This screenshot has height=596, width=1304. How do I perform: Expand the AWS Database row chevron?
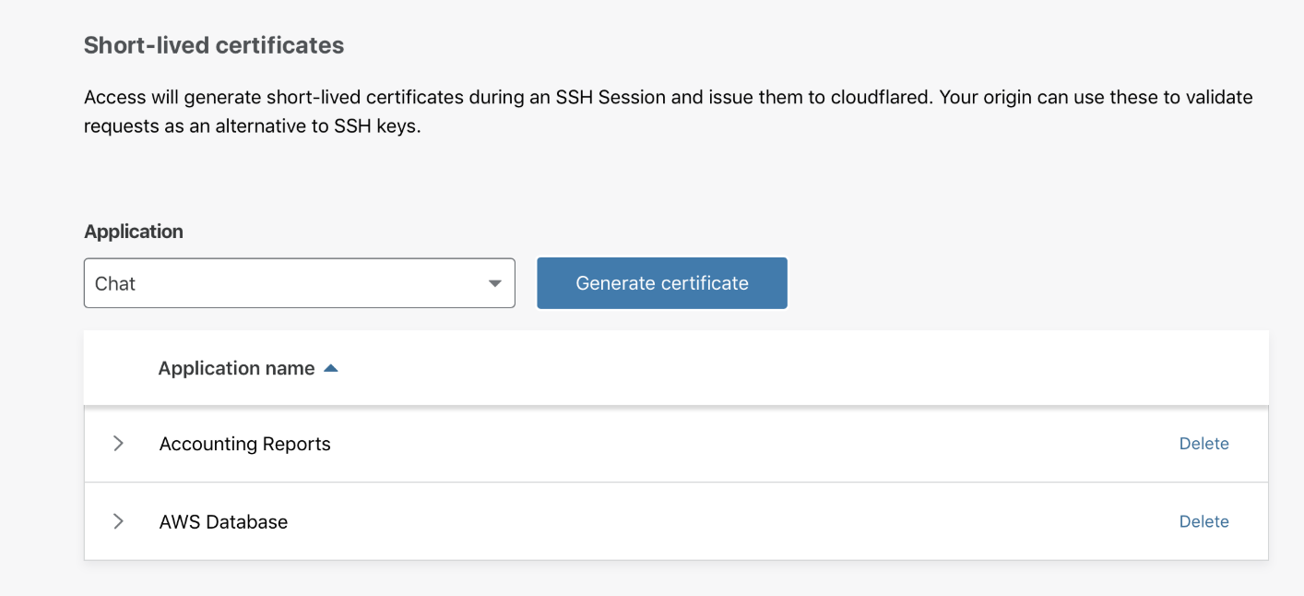[118, 521]
